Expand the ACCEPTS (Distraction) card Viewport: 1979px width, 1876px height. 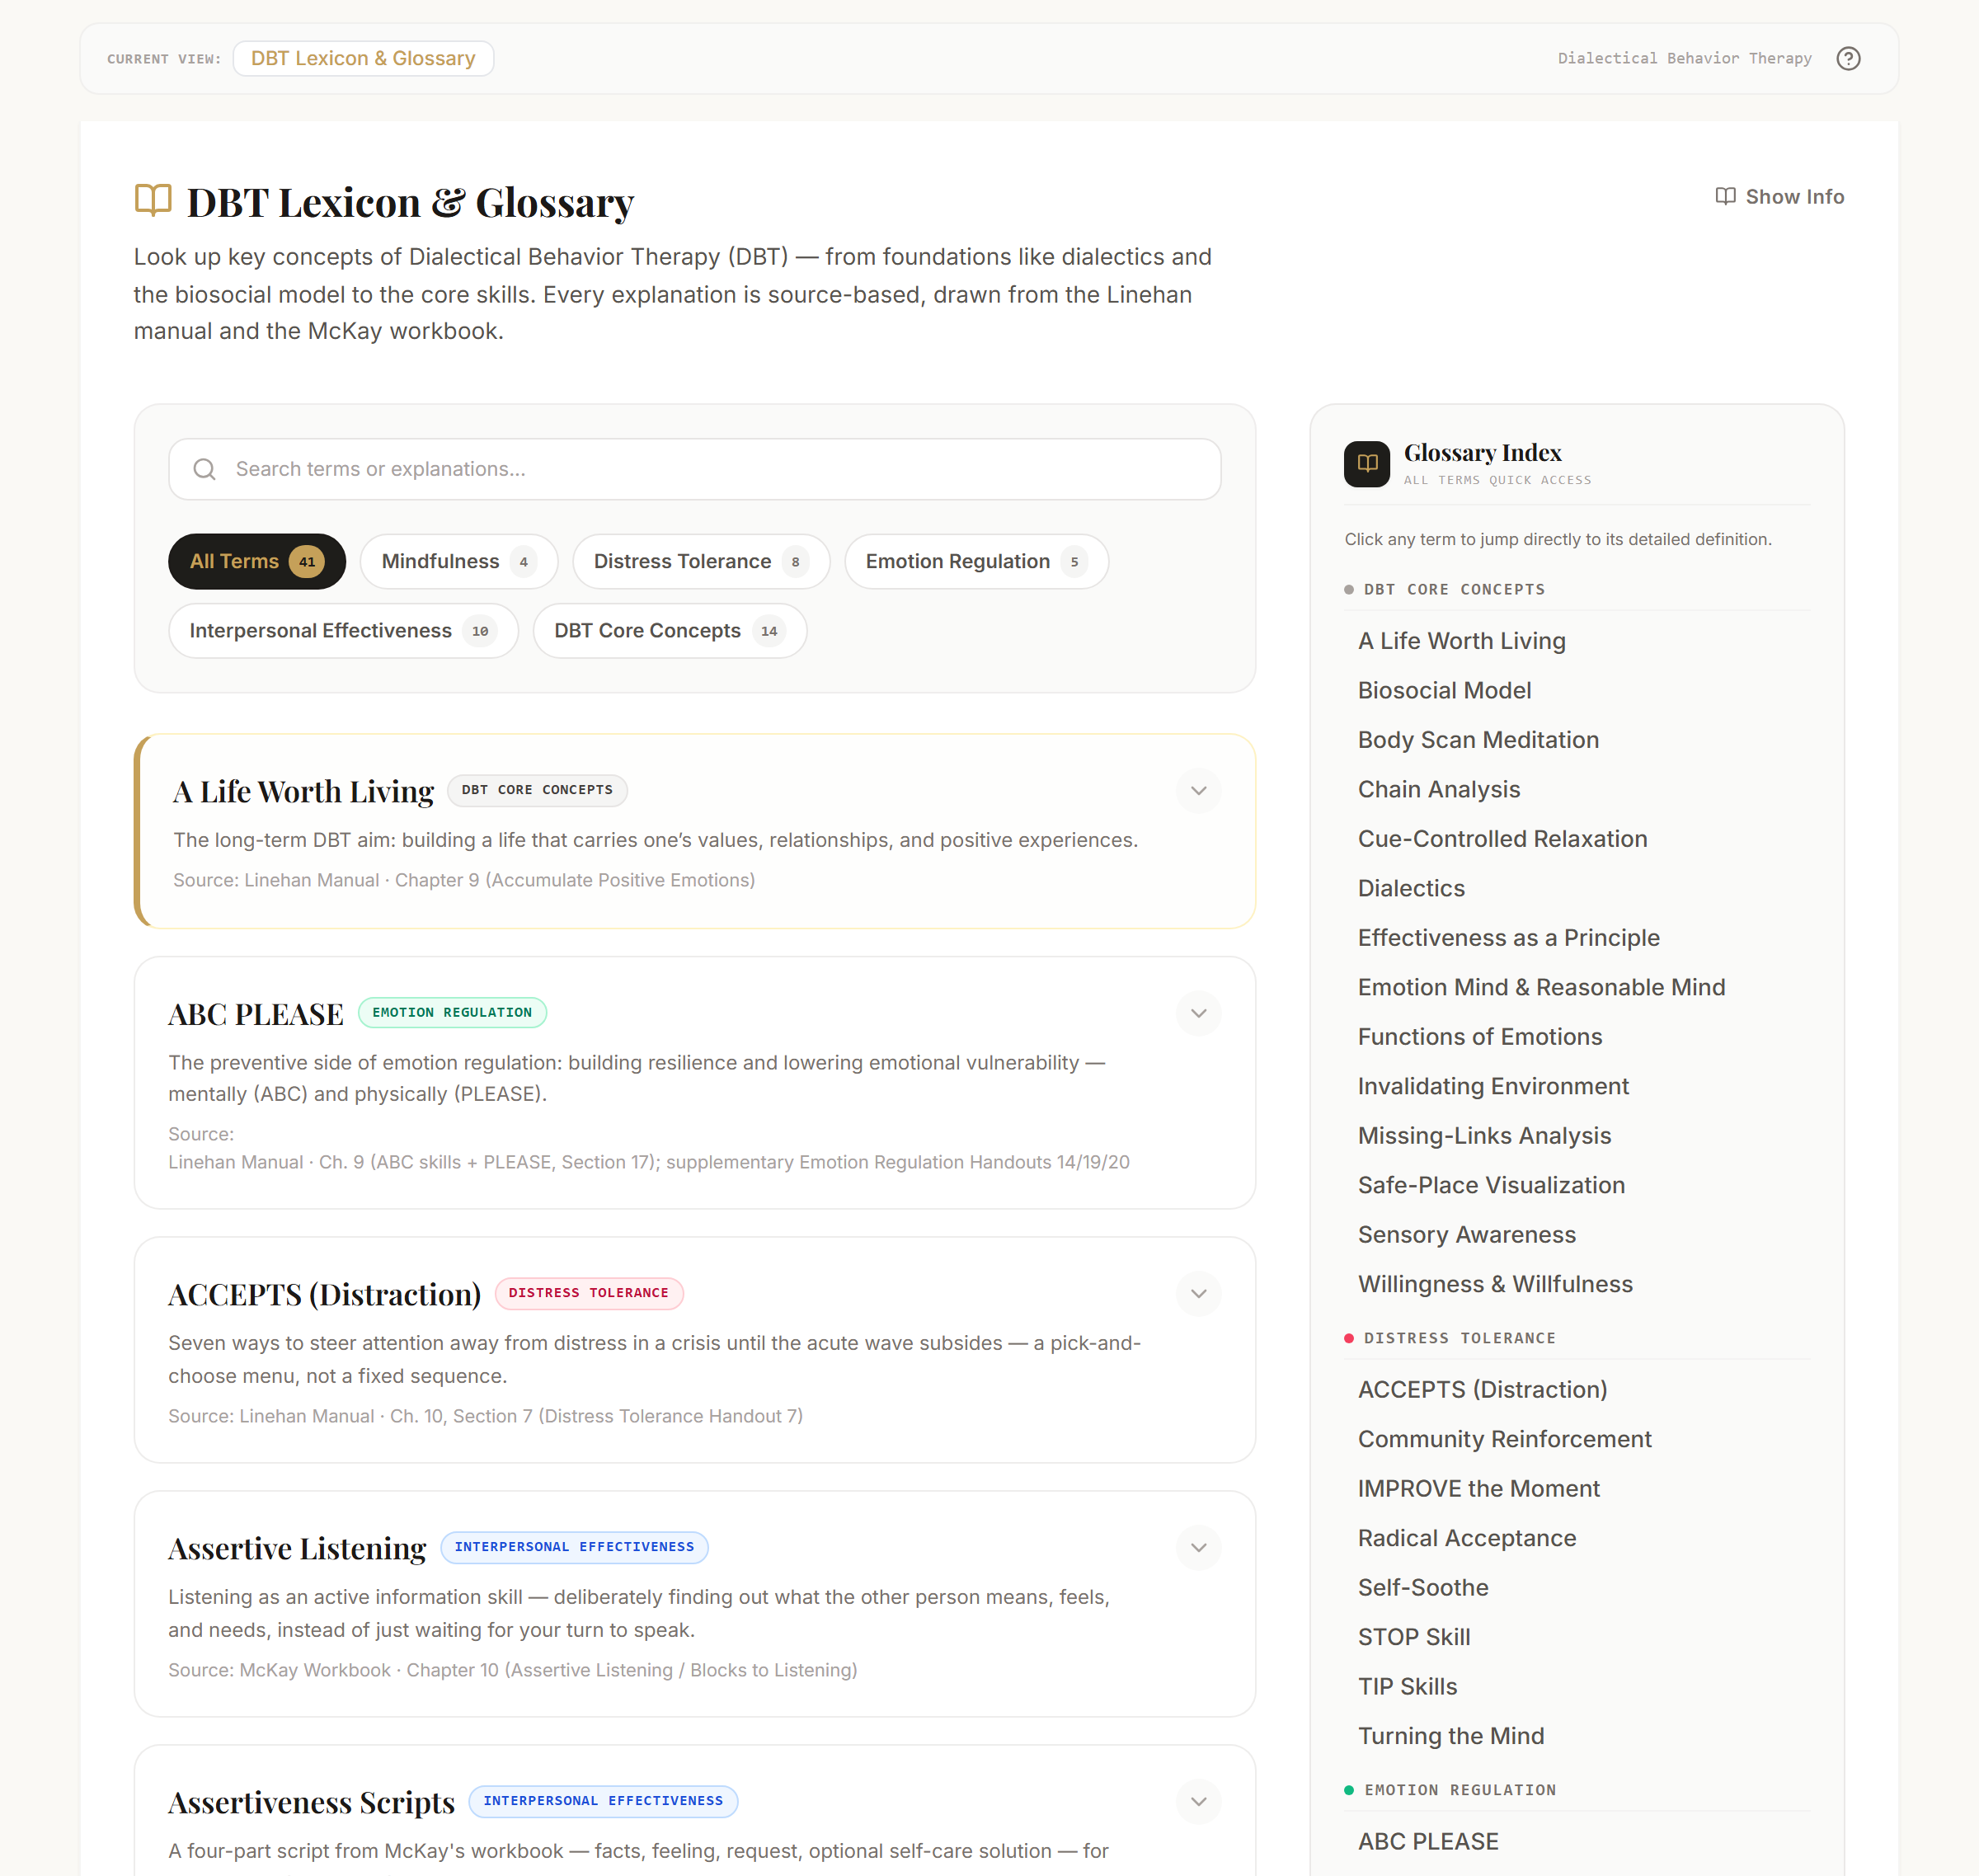[x=1198, y=1293]
